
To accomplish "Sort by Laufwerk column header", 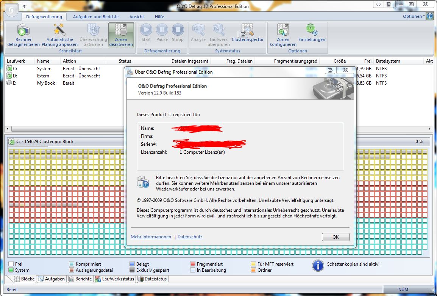I will 20,61.
